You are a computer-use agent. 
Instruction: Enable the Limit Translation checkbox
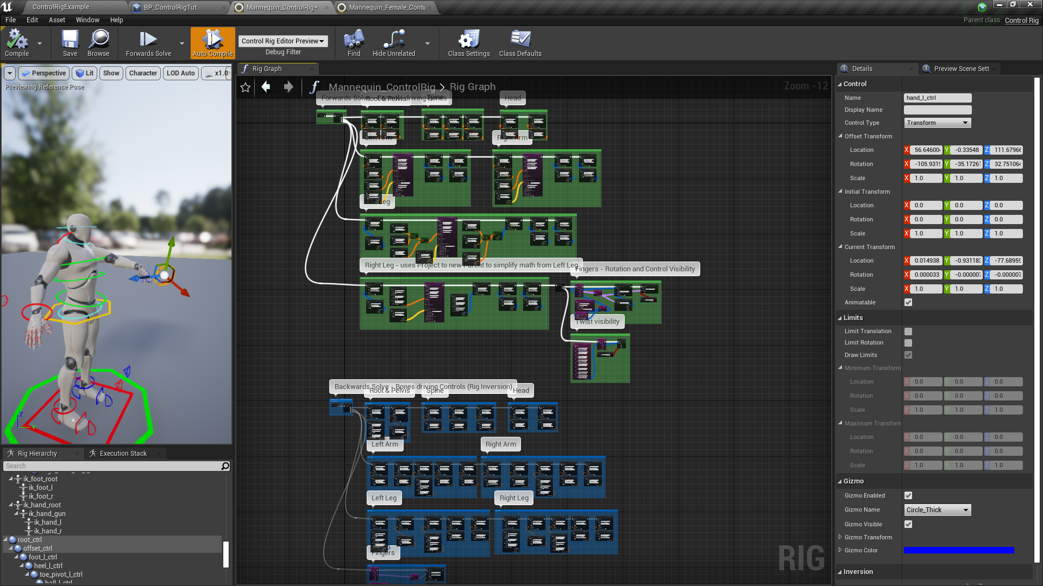point(908,332)
